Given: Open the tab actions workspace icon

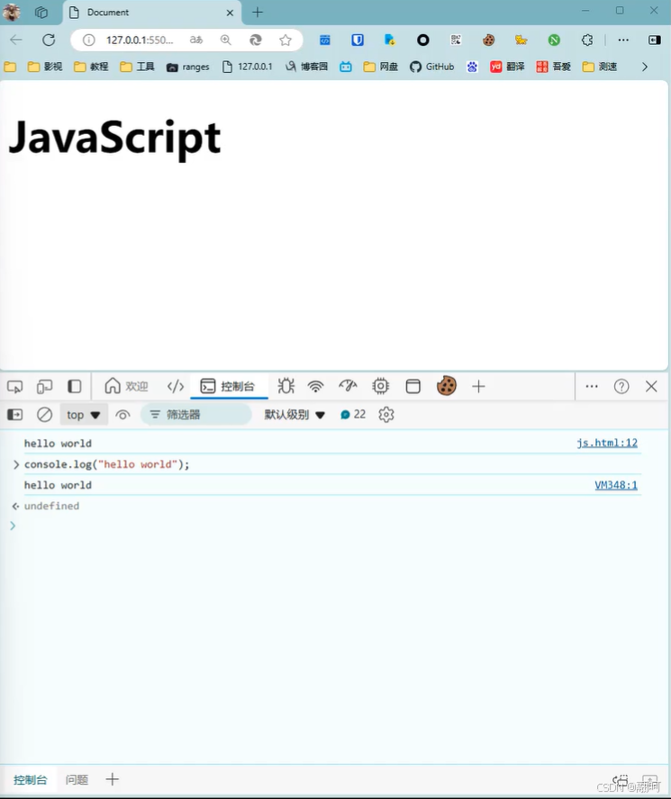Looking at the screenshot, I should pos(41,13).
